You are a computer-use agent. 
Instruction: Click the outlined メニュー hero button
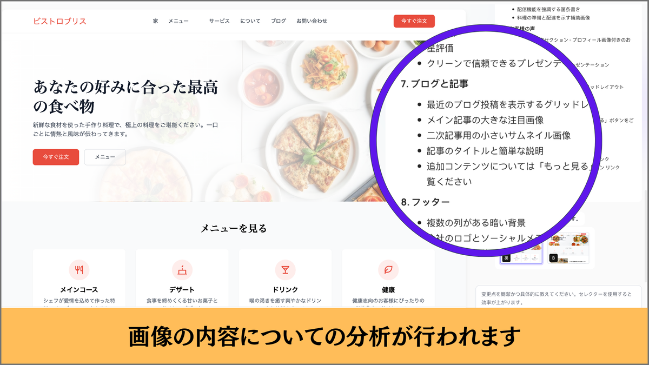pos(105,157)
